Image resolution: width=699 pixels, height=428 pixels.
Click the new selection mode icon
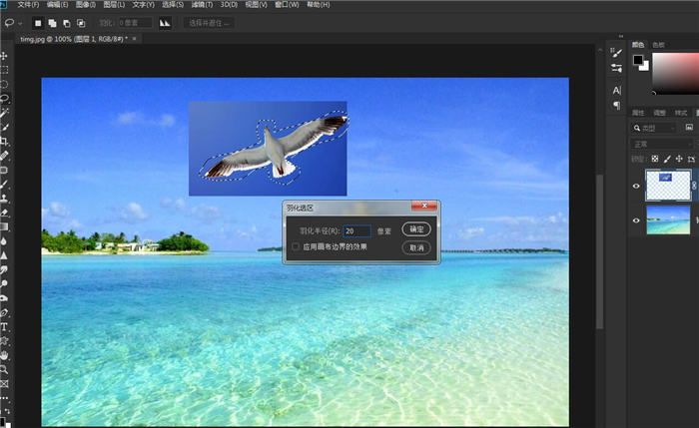(x=38, y=22)
